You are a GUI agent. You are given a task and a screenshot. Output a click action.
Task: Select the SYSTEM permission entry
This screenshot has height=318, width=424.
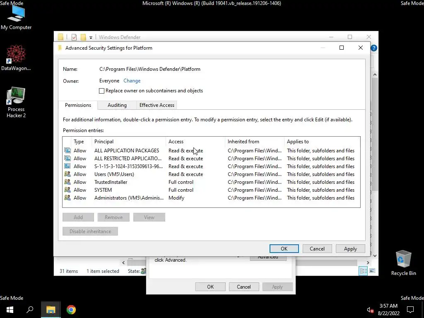[212, 190]
